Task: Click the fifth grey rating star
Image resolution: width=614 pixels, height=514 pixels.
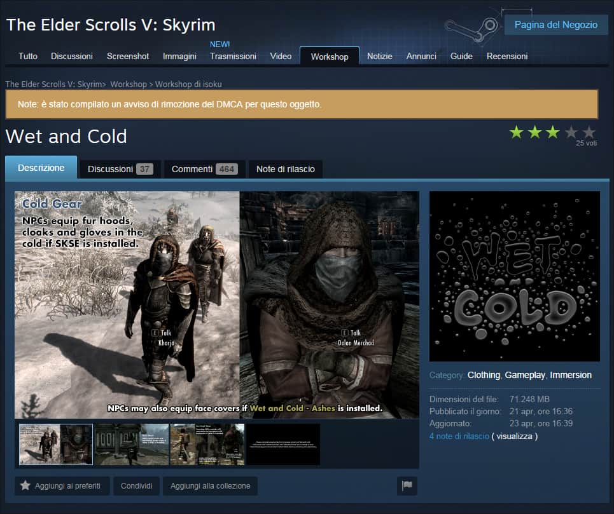Action: pyautogui.click(x=589, y=133)
